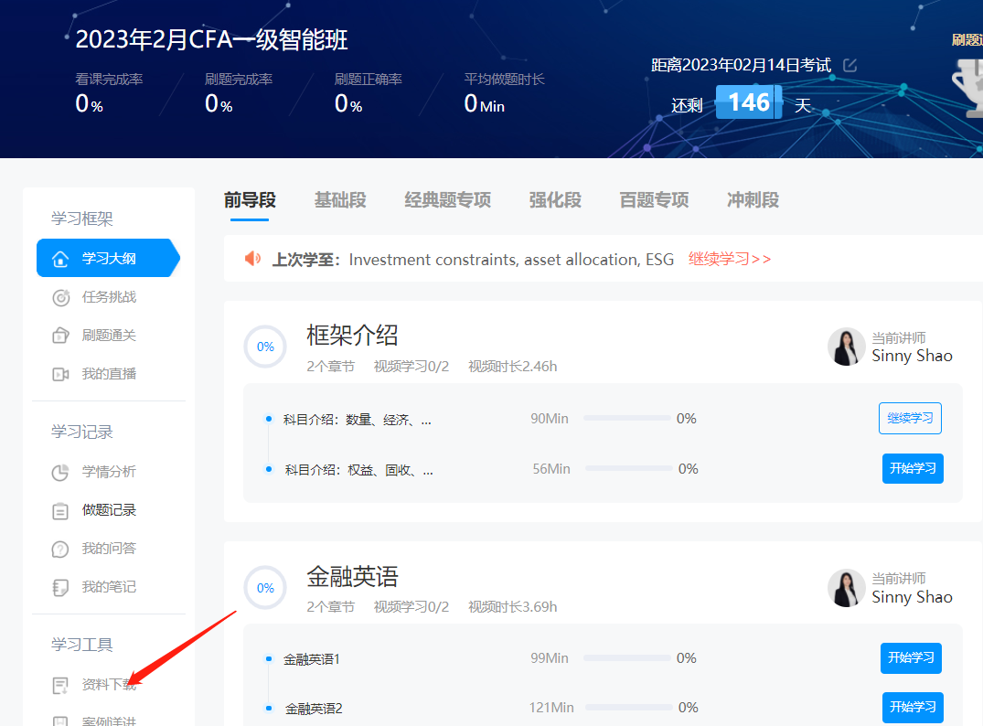The width and height of the screenshot is (983, 726).
Task: Click Sinny Shao's avatar in 金融英语 section
Action: click(x=846, y=588)
